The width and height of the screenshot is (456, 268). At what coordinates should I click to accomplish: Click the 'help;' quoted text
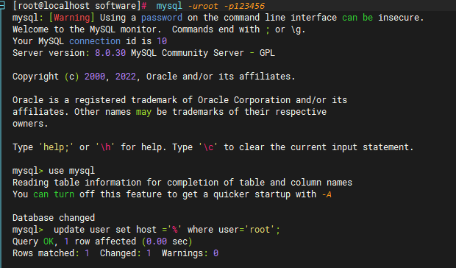pos(56,147)
